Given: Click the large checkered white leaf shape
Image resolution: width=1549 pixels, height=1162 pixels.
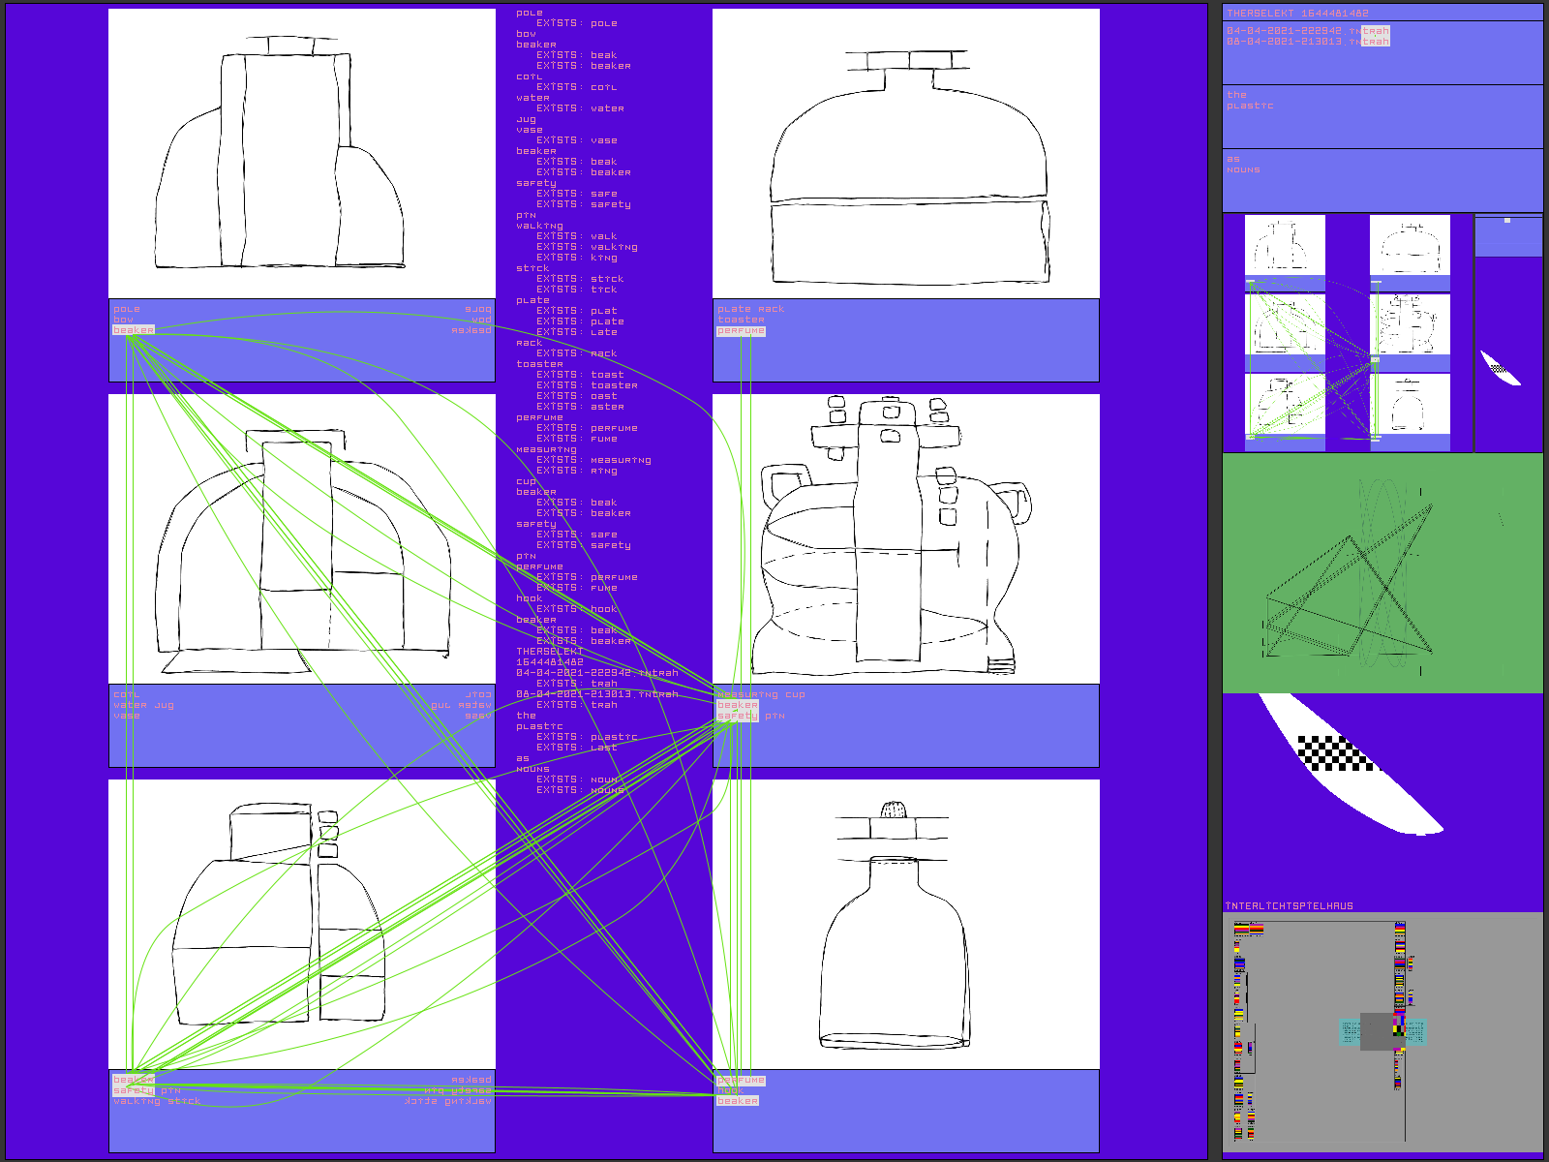Looking at the screenshot, I should point(1346,763).
